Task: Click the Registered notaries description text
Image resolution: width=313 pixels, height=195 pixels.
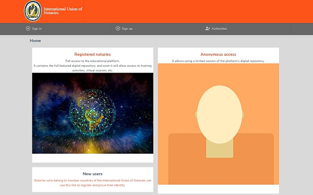Action: [x=93, y=66]
